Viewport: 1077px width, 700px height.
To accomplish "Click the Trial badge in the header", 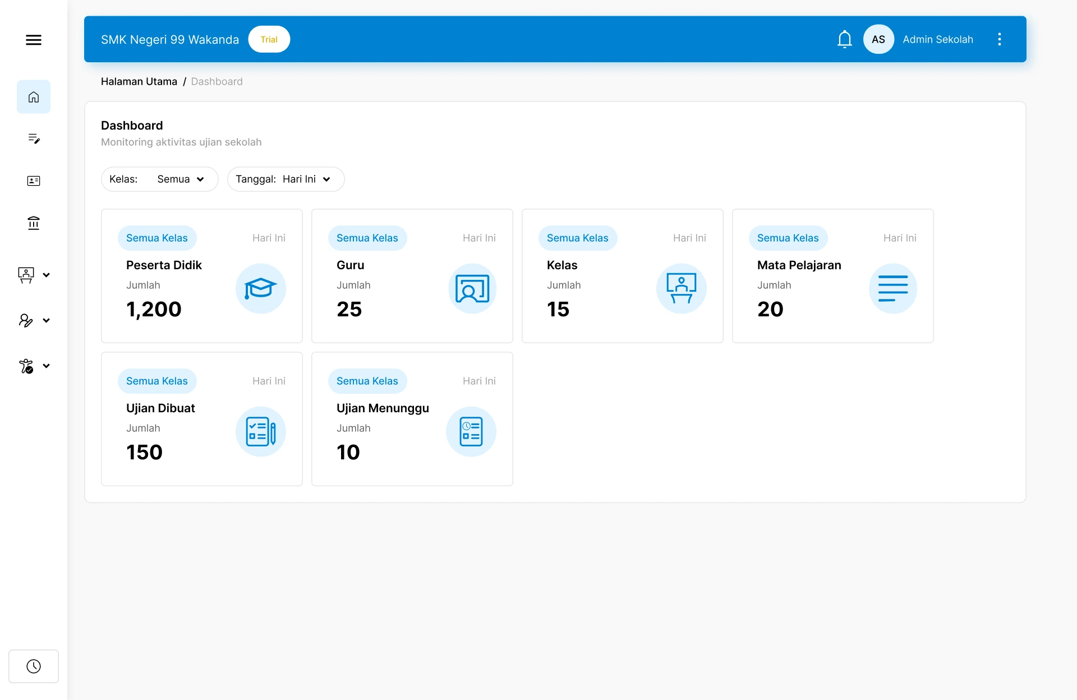I will point(269,39).
